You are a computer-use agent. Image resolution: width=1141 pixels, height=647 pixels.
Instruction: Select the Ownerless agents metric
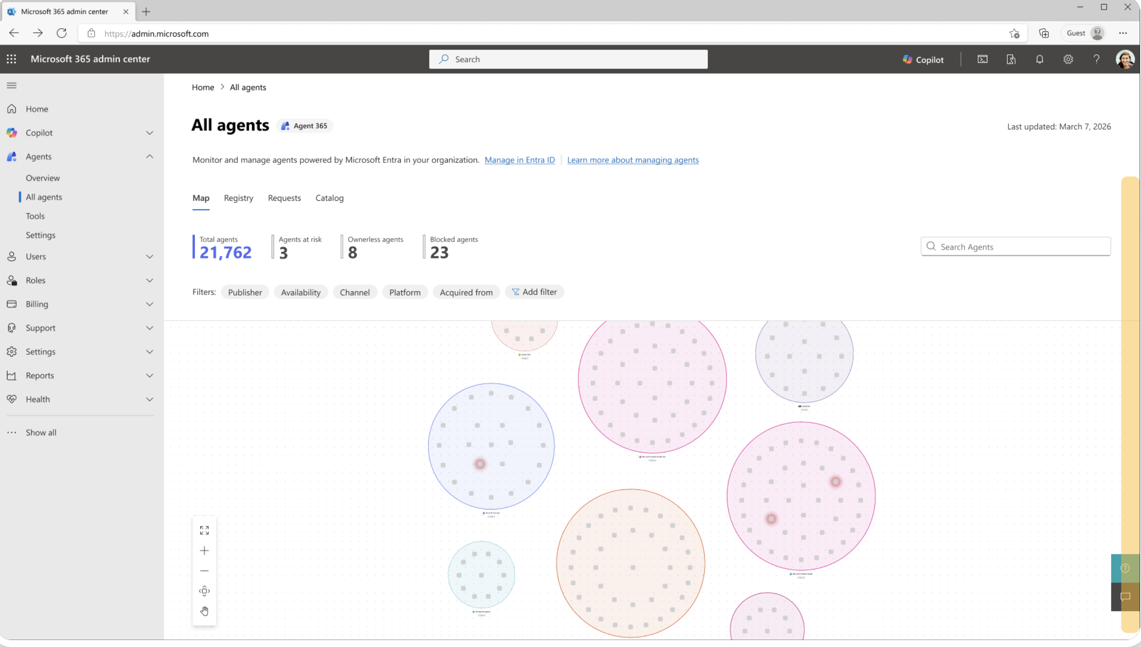coord(372,247)
